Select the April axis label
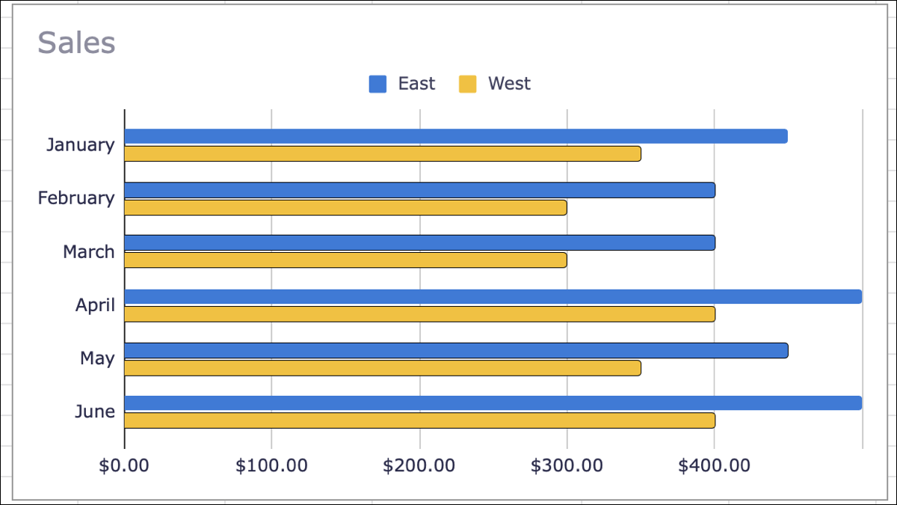The image size is (897, 505). point(95,305)
